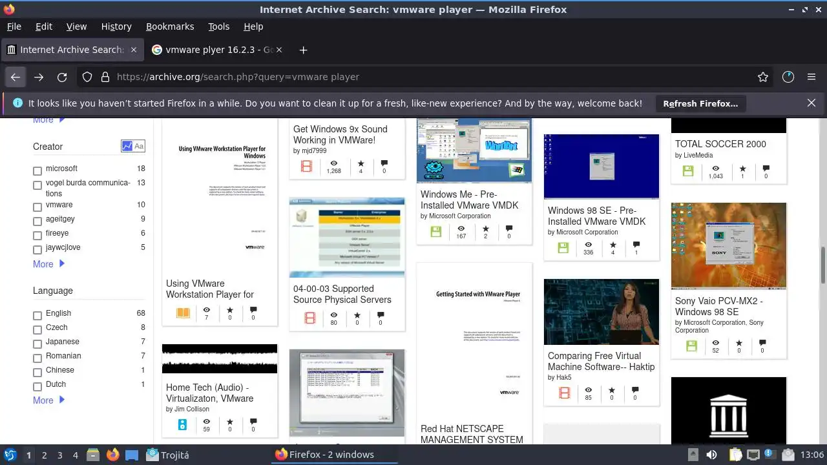Dismiss the Refresh Firefox notification bar
Image resolution: width=827 pixels, height=465 pixels.
coord(811,103)
